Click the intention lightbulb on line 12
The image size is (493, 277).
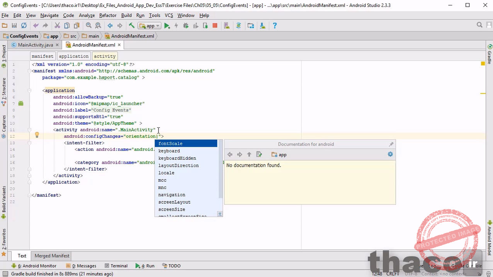click(x=37, y=135)
